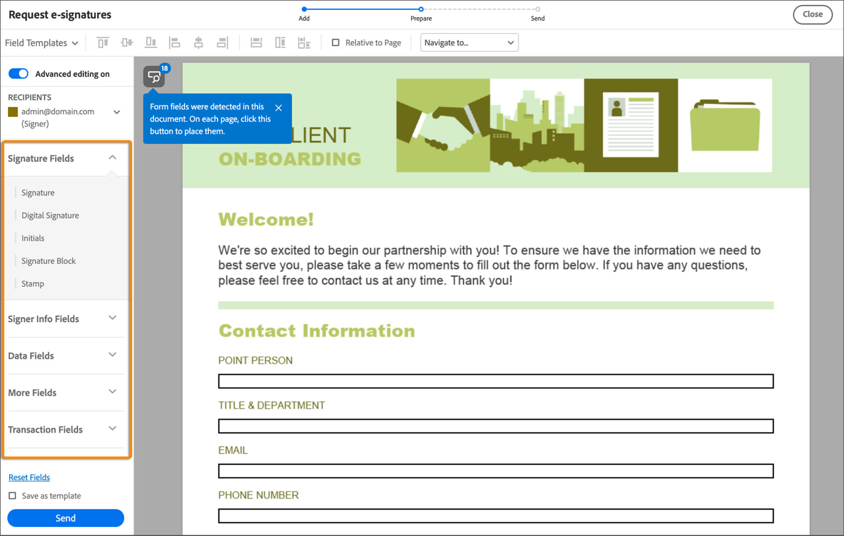Click the Prepare step on the progress bar
This screenshot has width=844, height=536.
tap(421, 9)
